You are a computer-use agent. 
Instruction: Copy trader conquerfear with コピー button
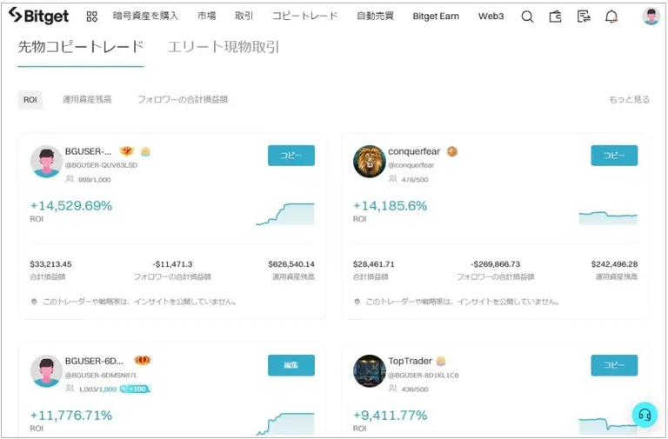pyautogui.click(x=614, y=156)
